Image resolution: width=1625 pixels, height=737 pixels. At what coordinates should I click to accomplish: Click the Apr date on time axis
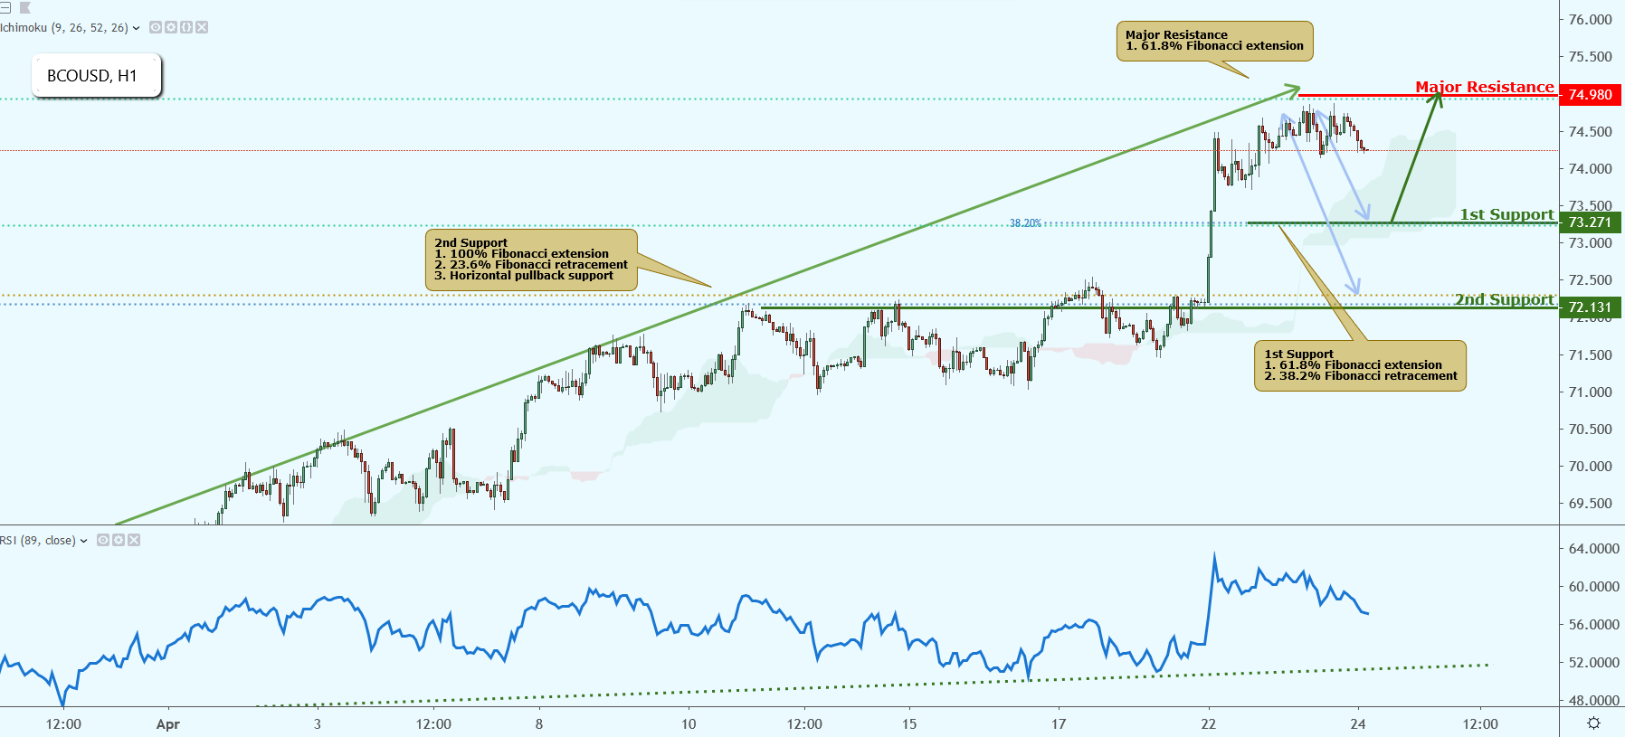(x=167, y=724)
